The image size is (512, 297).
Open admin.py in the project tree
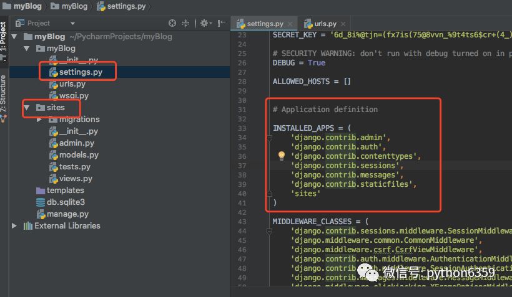(76, 143)
